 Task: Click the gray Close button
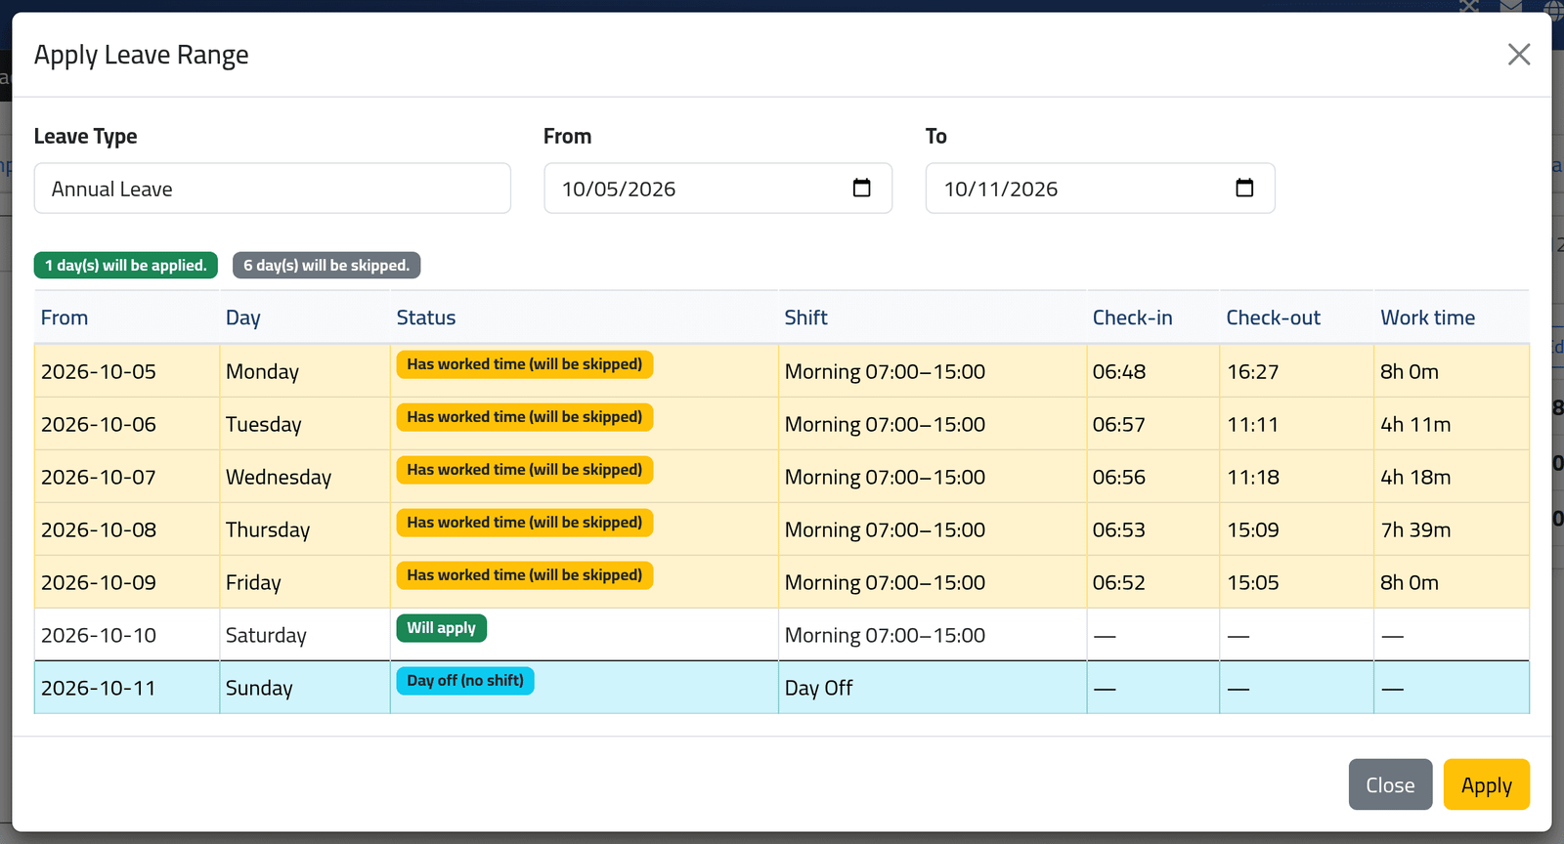1390,784
